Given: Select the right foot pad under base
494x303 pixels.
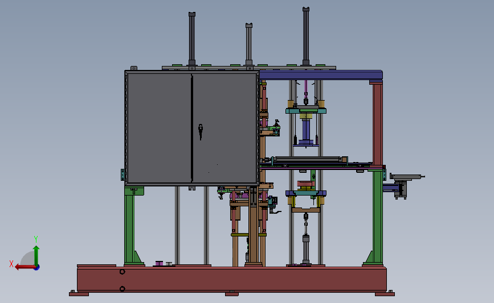Looking at the screenshot, I should [385, 294].
